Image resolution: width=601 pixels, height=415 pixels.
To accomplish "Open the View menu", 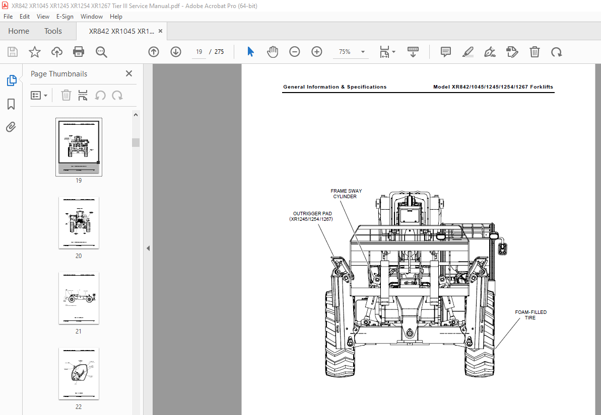I will point(43,17).
